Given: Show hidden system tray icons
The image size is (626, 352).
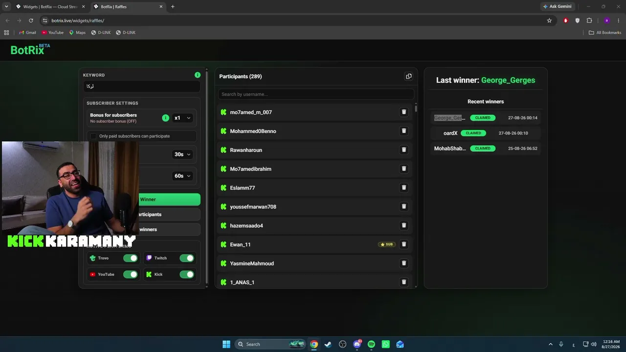Looking at the screenshot, I should [x=551, y=344].
